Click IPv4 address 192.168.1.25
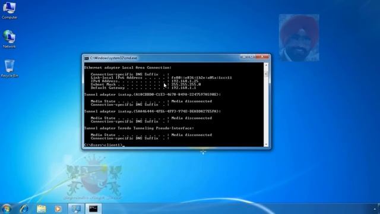 [x=185, y=81]
